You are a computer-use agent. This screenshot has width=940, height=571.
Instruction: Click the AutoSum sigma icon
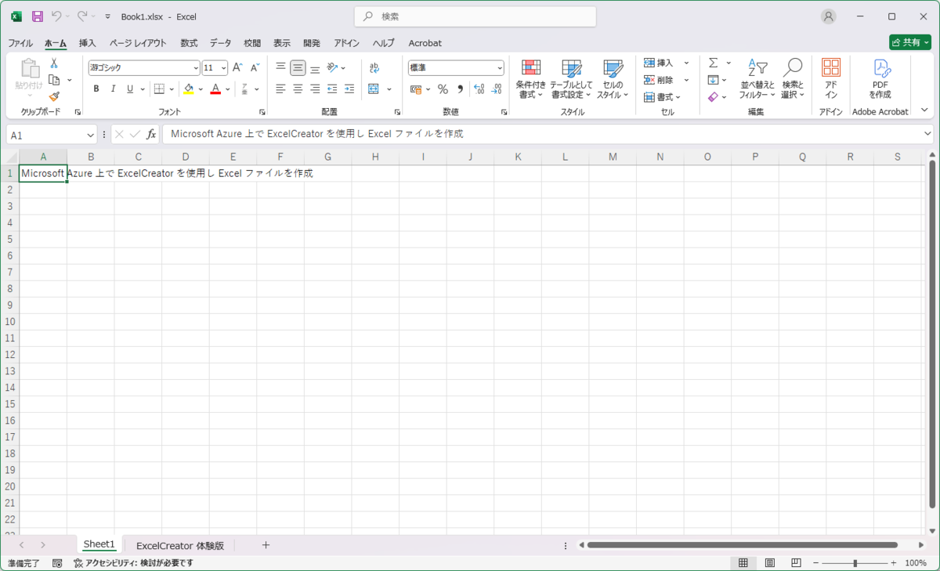pyautogui.click(x=714, y=63)
